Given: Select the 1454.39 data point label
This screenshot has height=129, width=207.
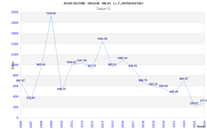Looking at the screenshot, I should [102, 39].
